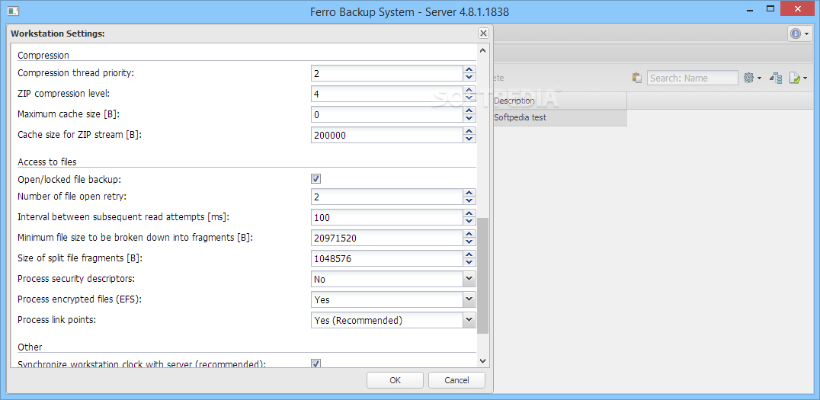This screenshot has height=400, width=820.
Task: Click the blue info icon at top right
Action: [x=796, y=34]
